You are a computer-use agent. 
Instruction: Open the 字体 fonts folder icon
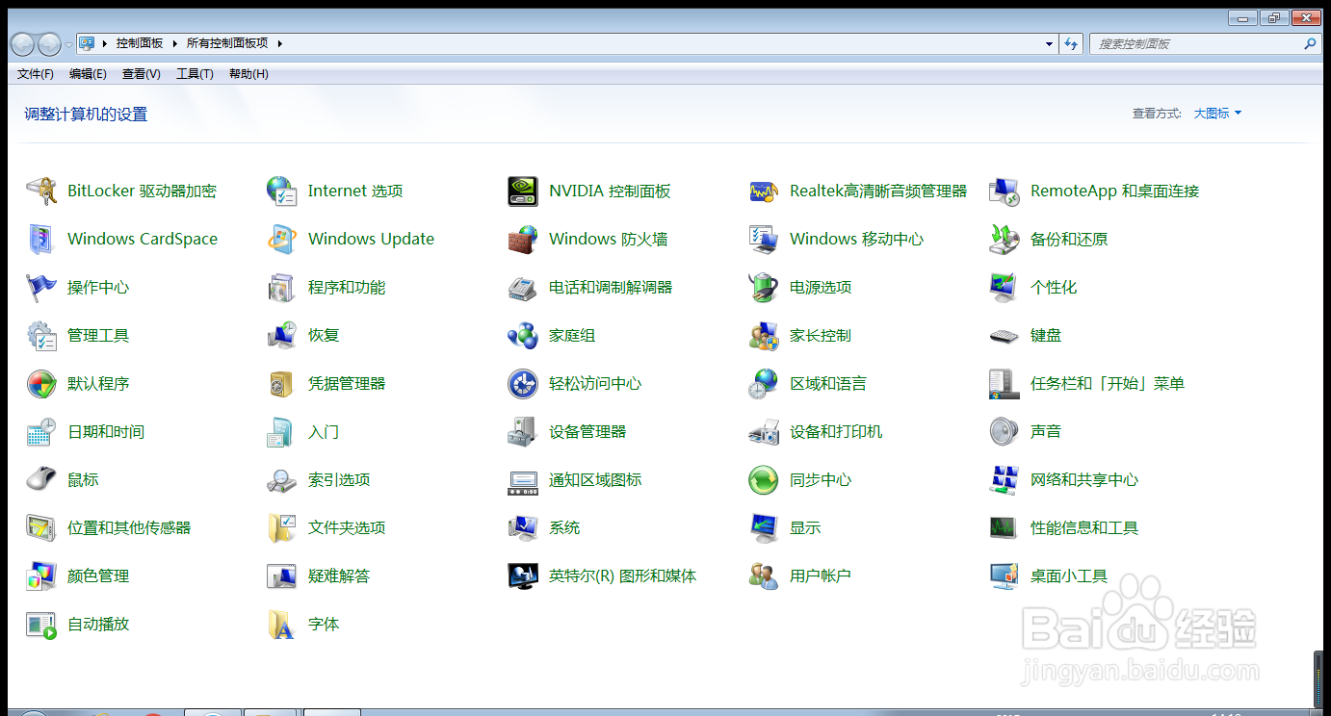click(282, 624)
